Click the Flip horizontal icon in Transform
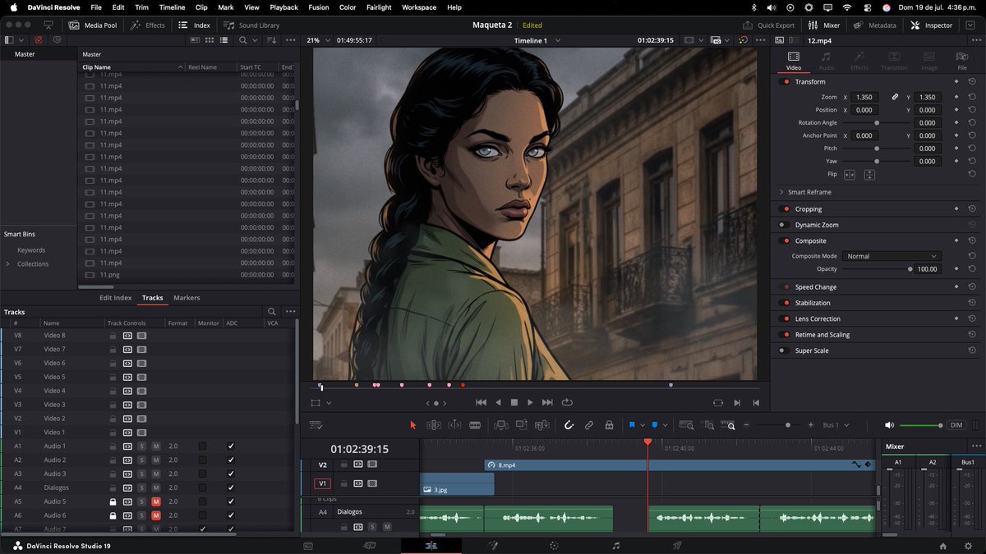 [850, 175]
